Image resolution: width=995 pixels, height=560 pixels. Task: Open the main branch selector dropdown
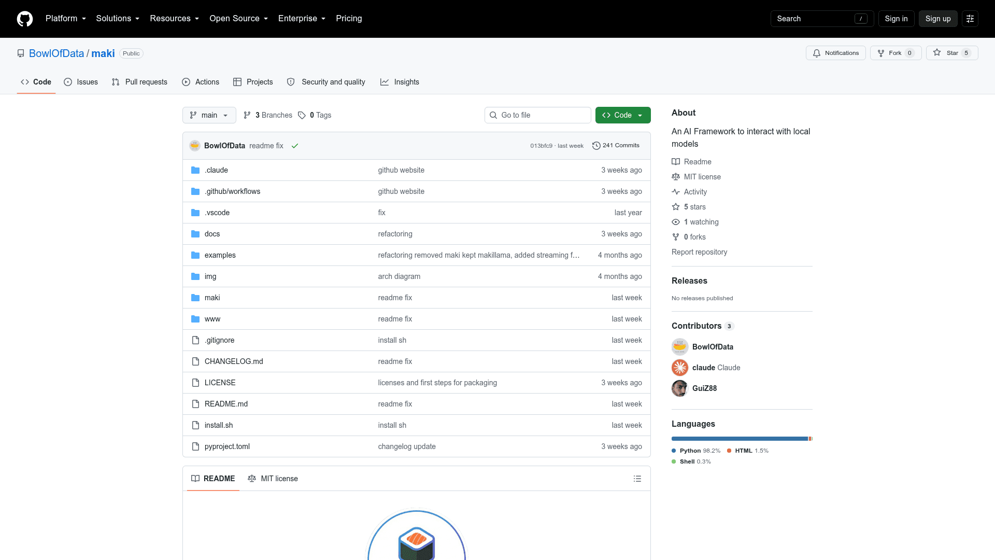[x=209, y=115]
